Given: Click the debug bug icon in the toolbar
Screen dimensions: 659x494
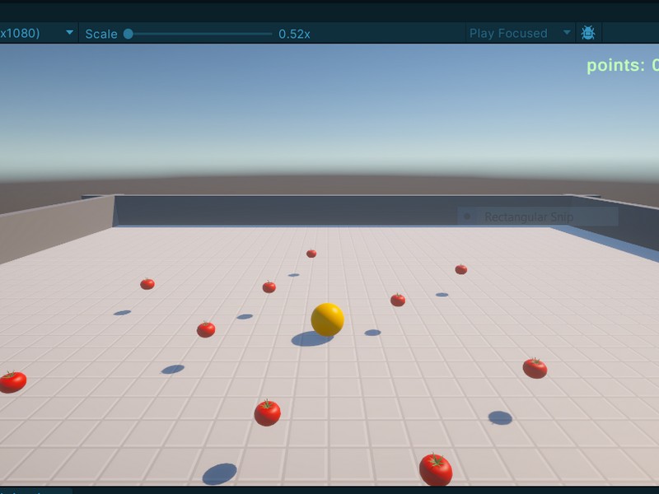Looking at the screenshot, I should 587,33.
